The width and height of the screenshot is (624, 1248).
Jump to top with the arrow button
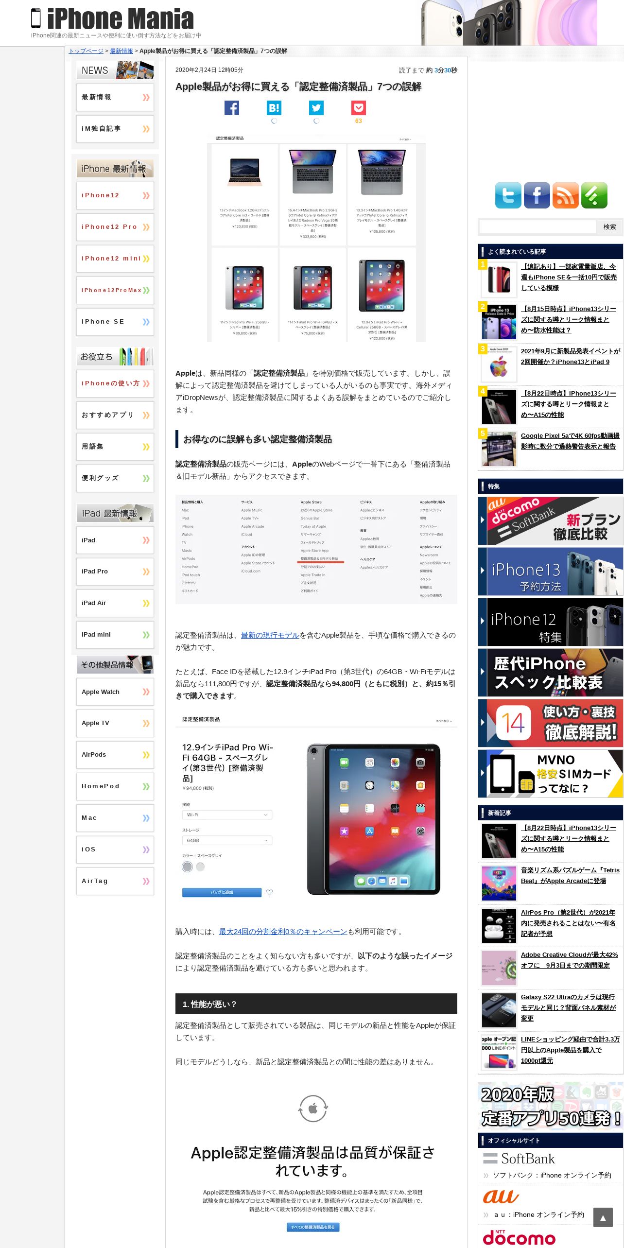[x=603, y=1217]
